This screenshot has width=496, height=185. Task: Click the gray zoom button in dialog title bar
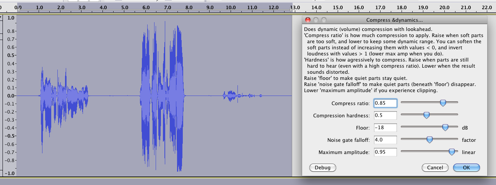324,20
